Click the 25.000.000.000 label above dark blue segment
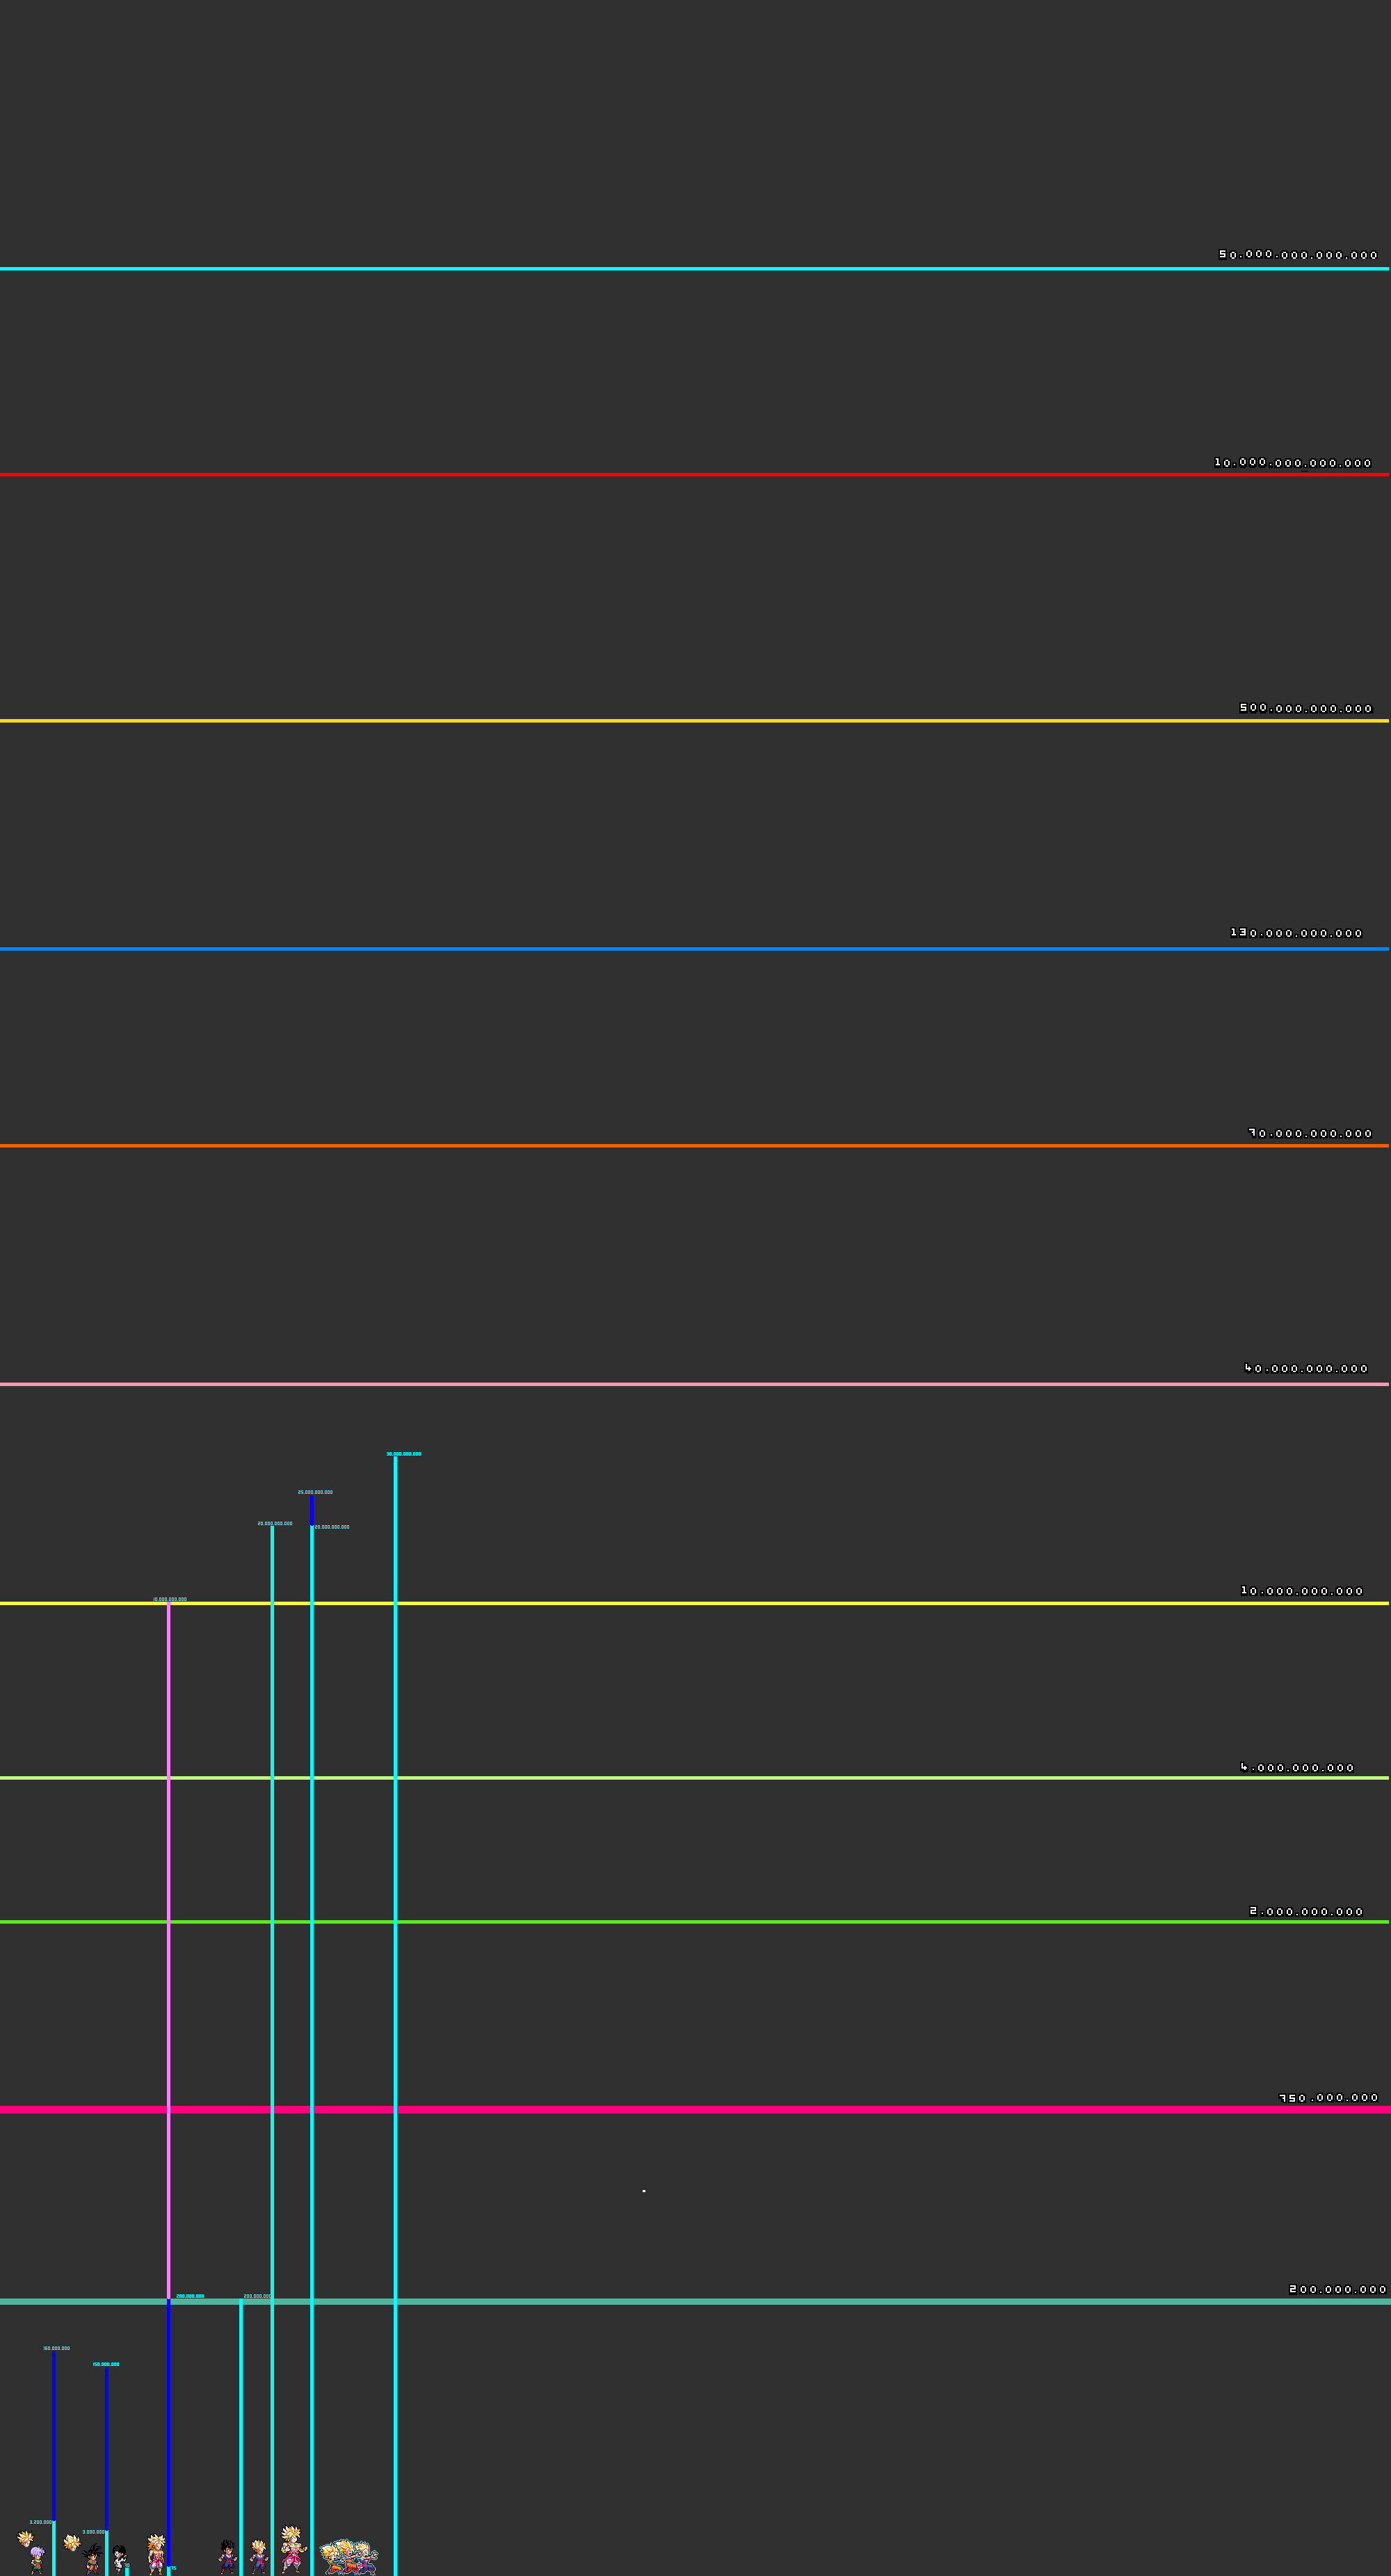The height and width of the screenshot is (2576, 1391). (315, 1492)
